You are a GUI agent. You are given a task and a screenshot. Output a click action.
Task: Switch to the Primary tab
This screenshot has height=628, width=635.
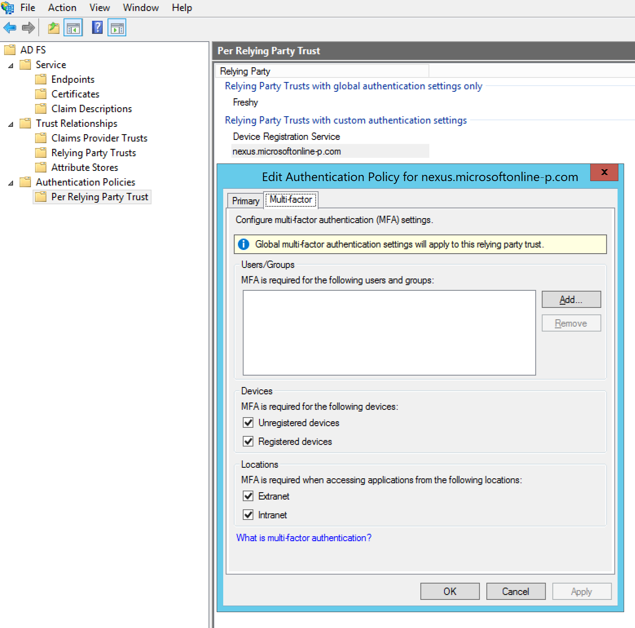click(245, 201)
